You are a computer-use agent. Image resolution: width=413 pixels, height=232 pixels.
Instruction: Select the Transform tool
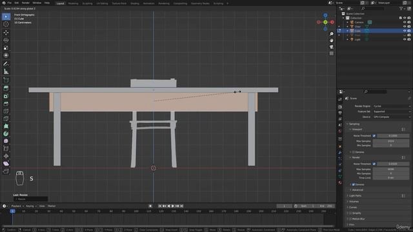click(x=6, y=55)
